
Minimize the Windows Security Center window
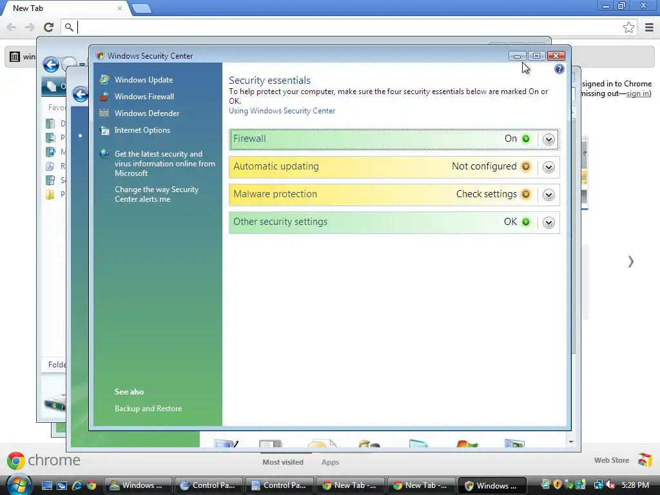517,55
